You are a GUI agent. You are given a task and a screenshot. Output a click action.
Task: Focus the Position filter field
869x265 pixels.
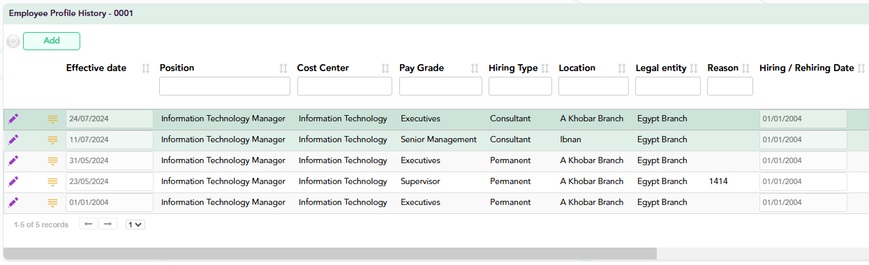click(225, 86)
